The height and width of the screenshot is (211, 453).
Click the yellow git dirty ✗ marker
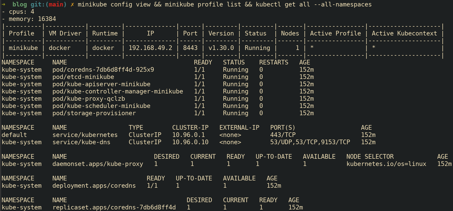(x=72, y=4)
